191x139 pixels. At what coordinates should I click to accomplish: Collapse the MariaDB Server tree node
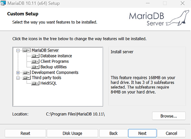[x=18, y=51]
